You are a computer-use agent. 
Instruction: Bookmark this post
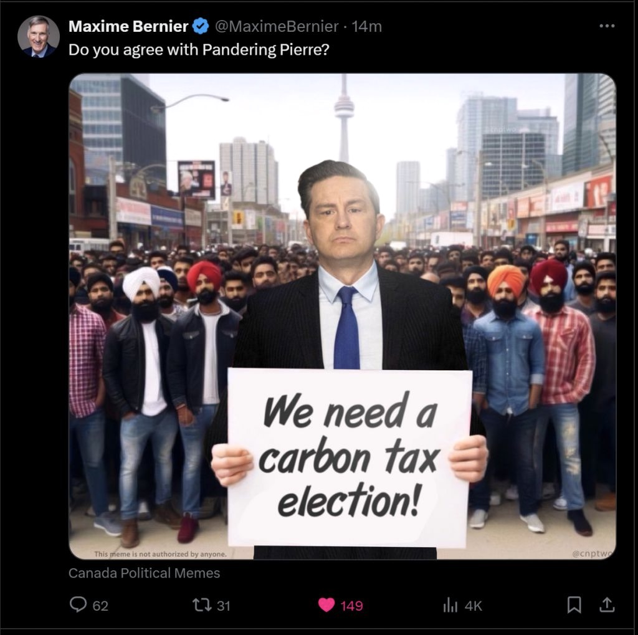tap(574, 605)
